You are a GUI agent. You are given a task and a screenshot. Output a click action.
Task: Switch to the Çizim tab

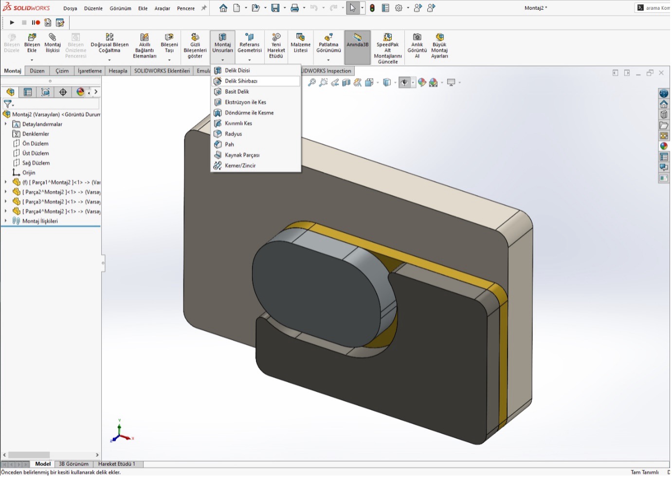pos(62,71)
